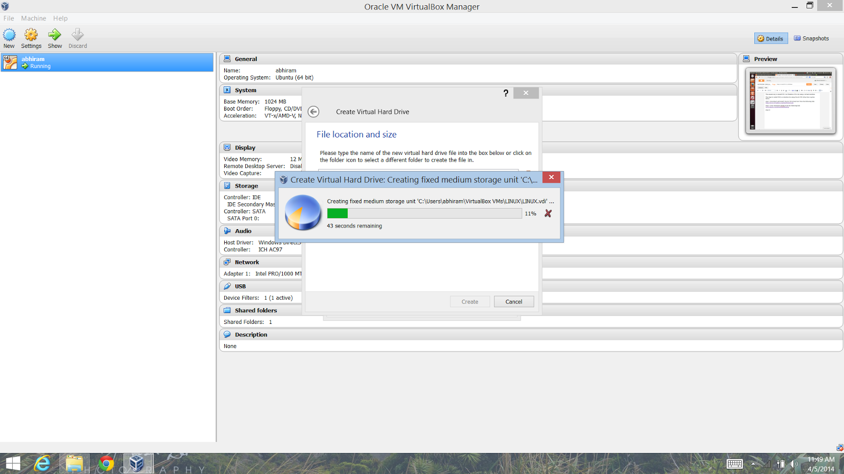Image resolution: width=844 pixels, height=474 pixels.
Task: Launch Internet Explorer from the taskbar
Action: (42, 463)
